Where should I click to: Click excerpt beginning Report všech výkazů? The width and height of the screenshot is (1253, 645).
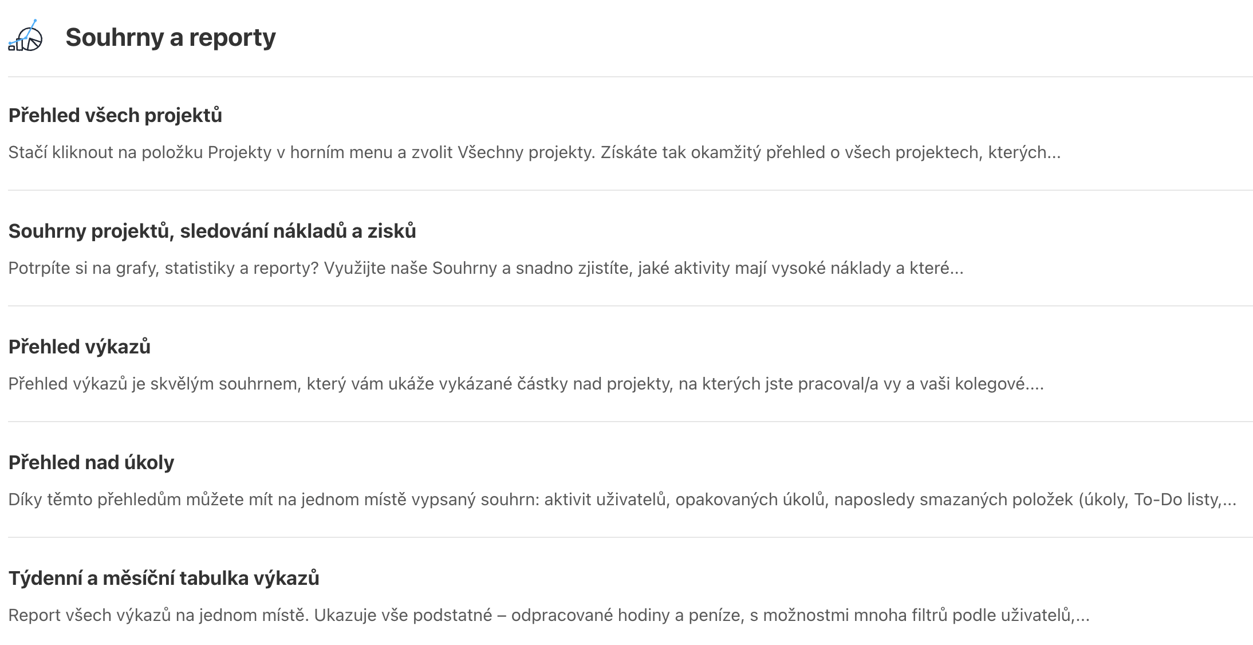click(549, 615)
